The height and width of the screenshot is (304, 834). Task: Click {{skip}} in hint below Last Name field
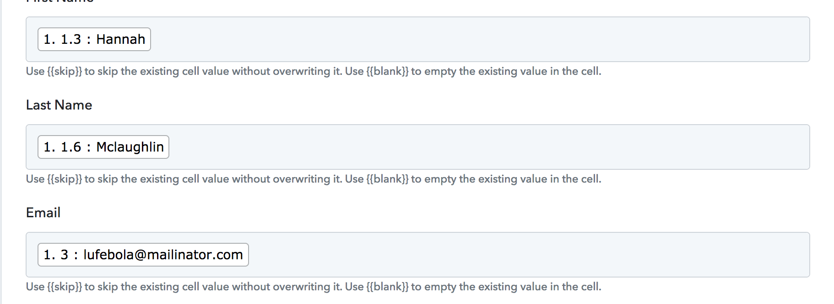point(65,179)
